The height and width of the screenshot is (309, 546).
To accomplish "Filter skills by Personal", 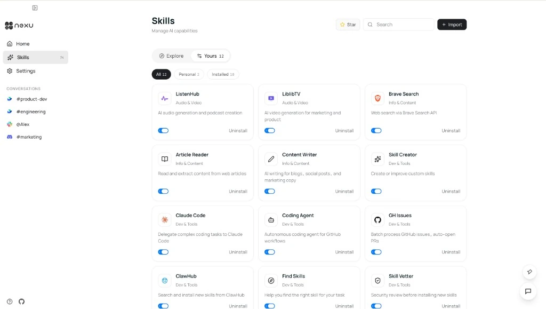I will (x=189, y=75).
